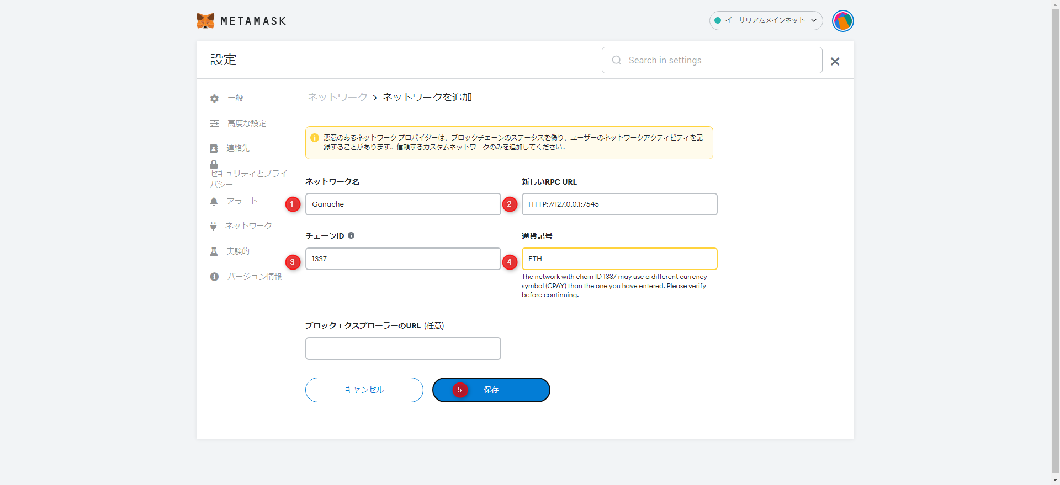
Task: Click the network name field containing Ganache
Action: (x=403, y=204)
